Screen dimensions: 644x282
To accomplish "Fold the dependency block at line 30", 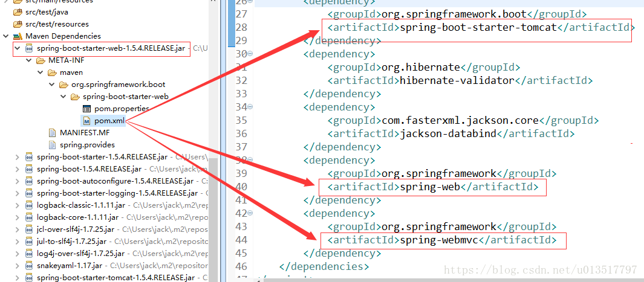I will [250, 54].
